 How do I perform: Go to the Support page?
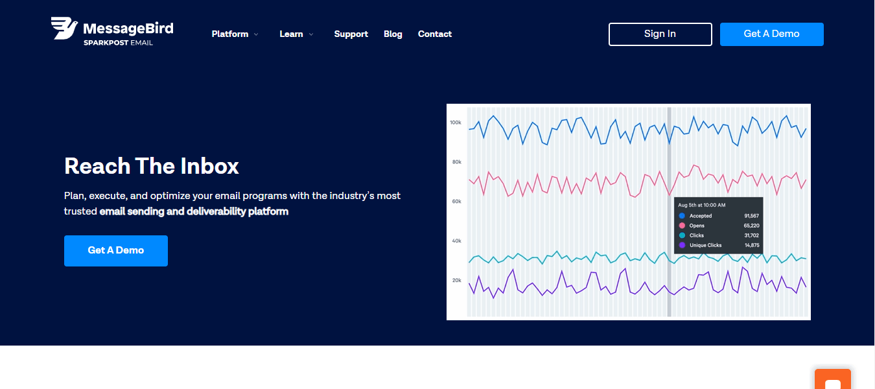(351, 34)
